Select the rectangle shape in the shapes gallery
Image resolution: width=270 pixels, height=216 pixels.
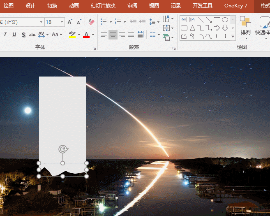217,20
